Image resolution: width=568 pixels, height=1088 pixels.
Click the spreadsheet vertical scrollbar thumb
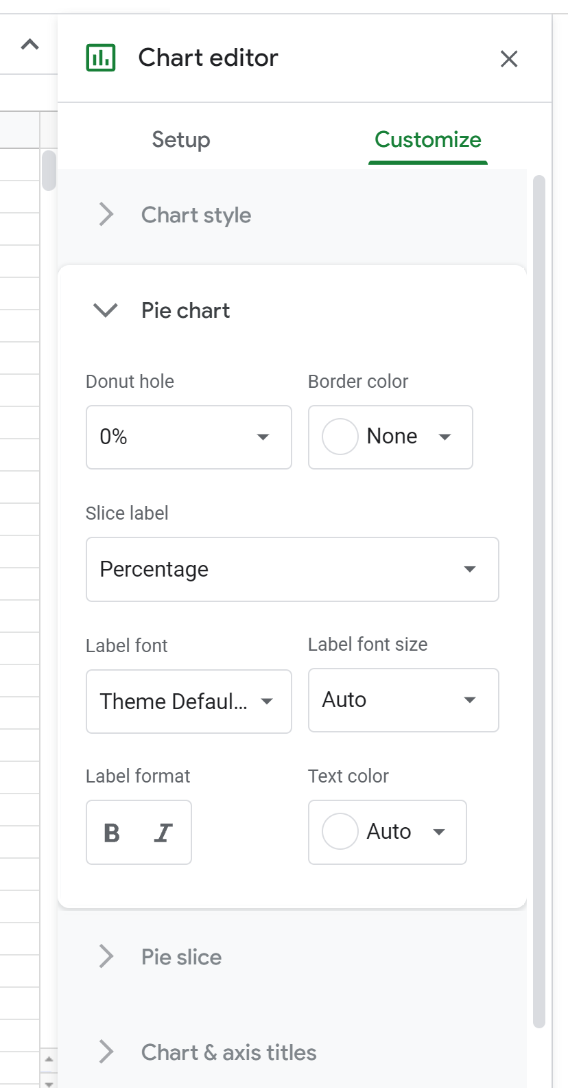49,170
